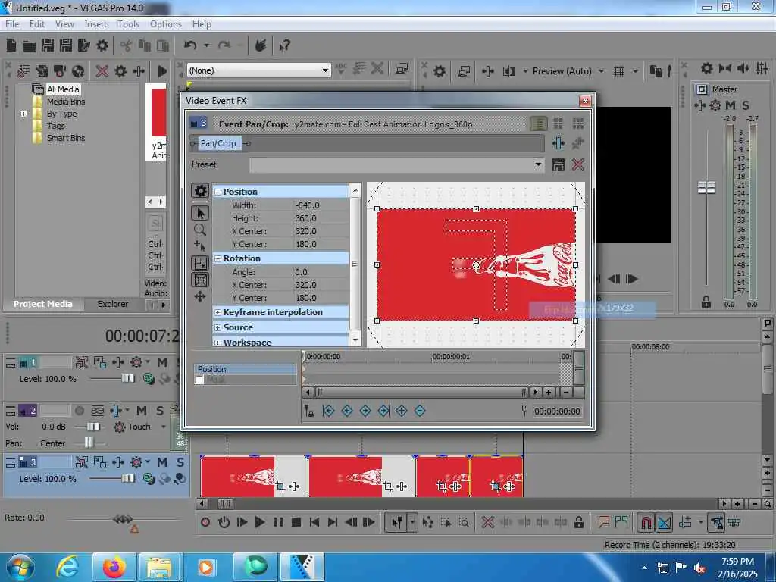Screen dimensions: 776x582
Task: Click the Angle value field 0.0
Action: pos(321,272)
